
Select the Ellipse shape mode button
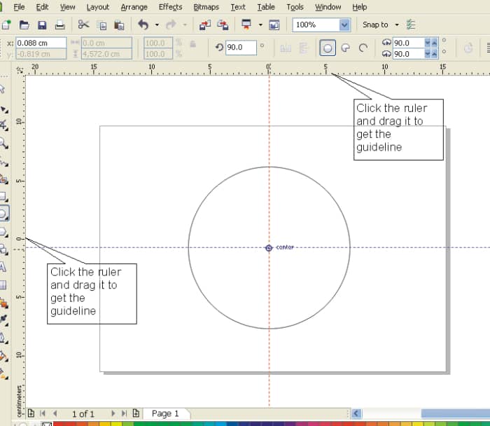point(327,48)
